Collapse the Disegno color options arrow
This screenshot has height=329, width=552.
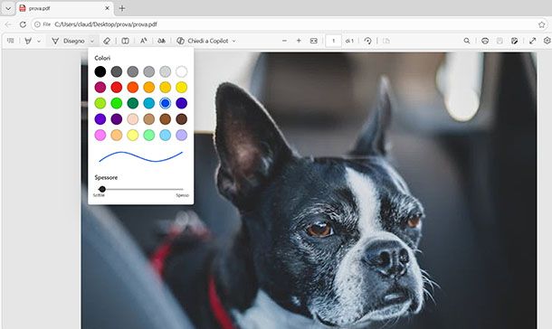[92, 42]
